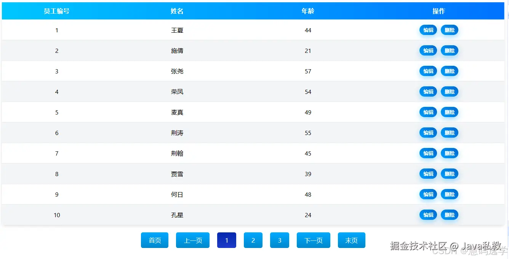Image resolution: width=509 pixels, height=259 pixels.
Task: Click age value 39
Action: (308, 174)
